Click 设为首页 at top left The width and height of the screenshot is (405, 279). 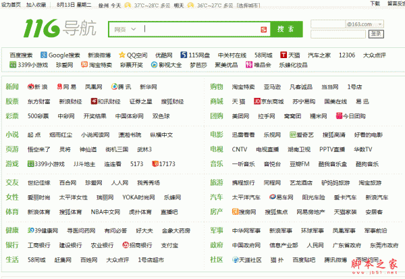point(11,5)
